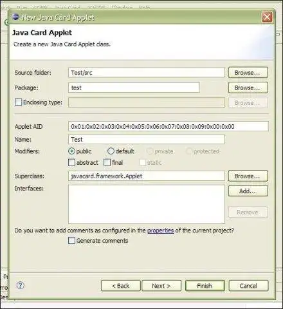Click the Eclipse icon in title bar
Screen dimensions: 283x309
15,17
